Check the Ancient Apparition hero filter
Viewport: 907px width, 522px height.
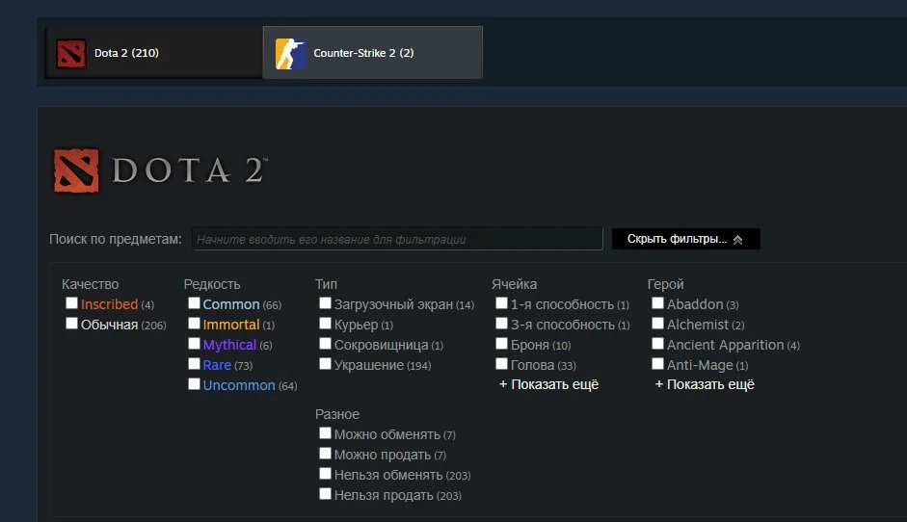tap(657, 344)
